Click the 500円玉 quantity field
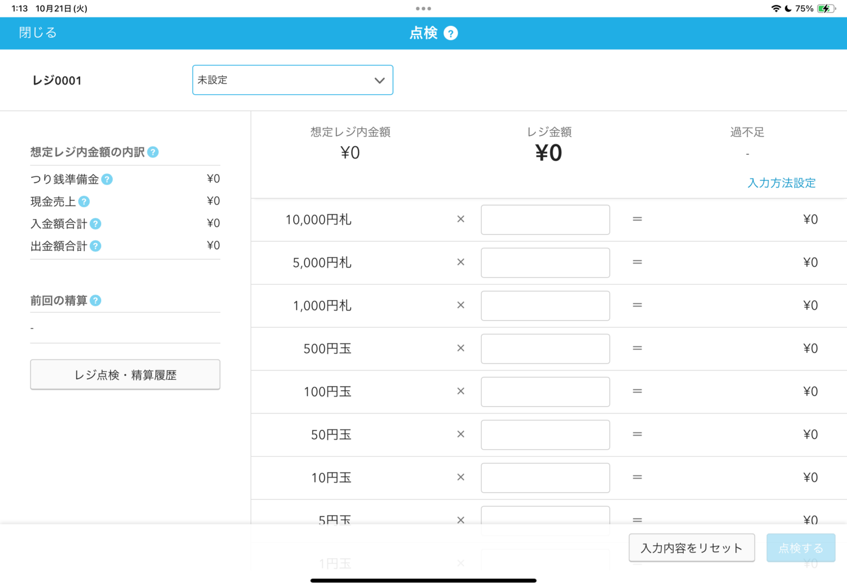 545,349
